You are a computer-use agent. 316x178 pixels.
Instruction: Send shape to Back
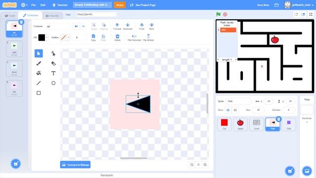[x=152, y=26]
